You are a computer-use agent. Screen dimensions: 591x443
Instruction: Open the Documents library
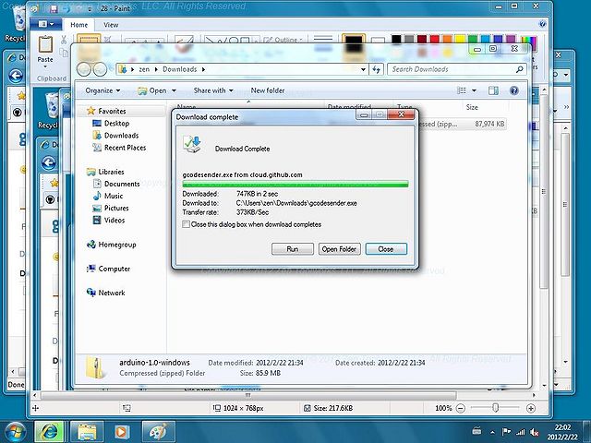tap(116, 184)
